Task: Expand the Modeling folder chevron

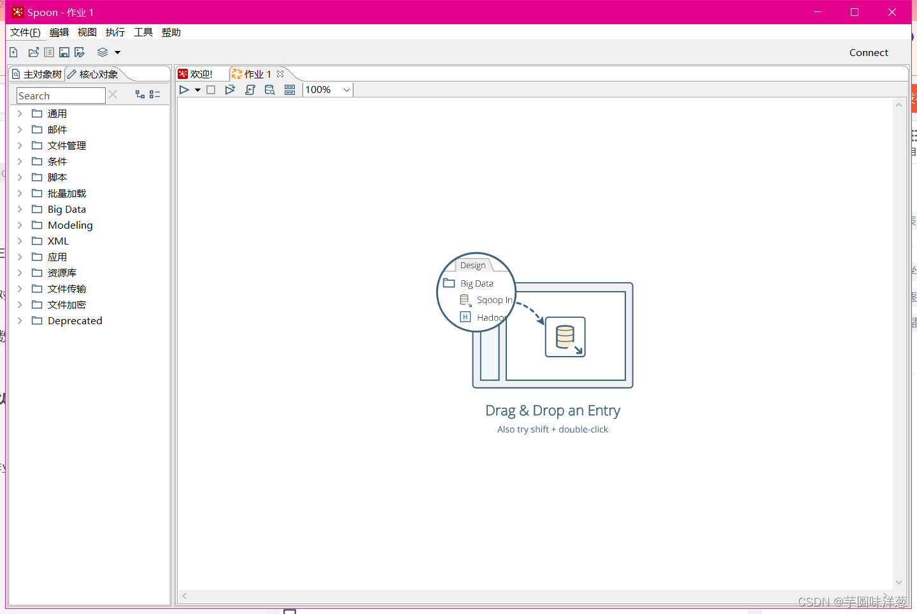Action: pos(20,225)
